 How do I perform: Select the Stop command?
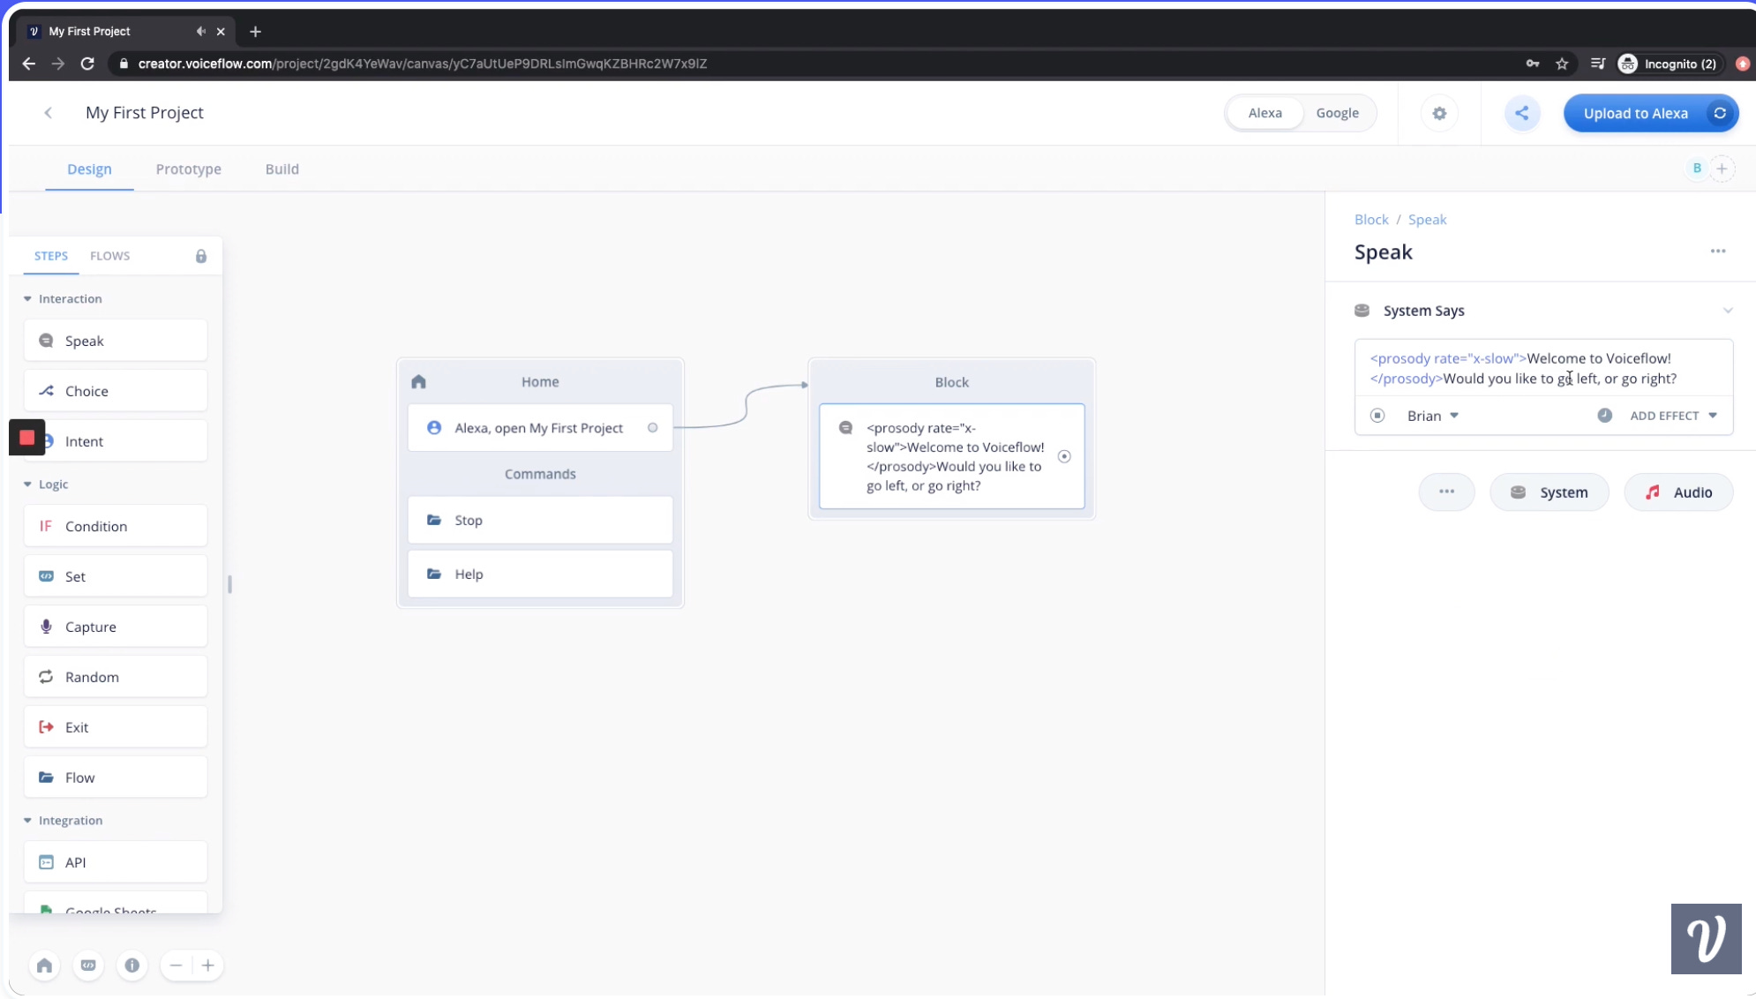click(540, 521)
